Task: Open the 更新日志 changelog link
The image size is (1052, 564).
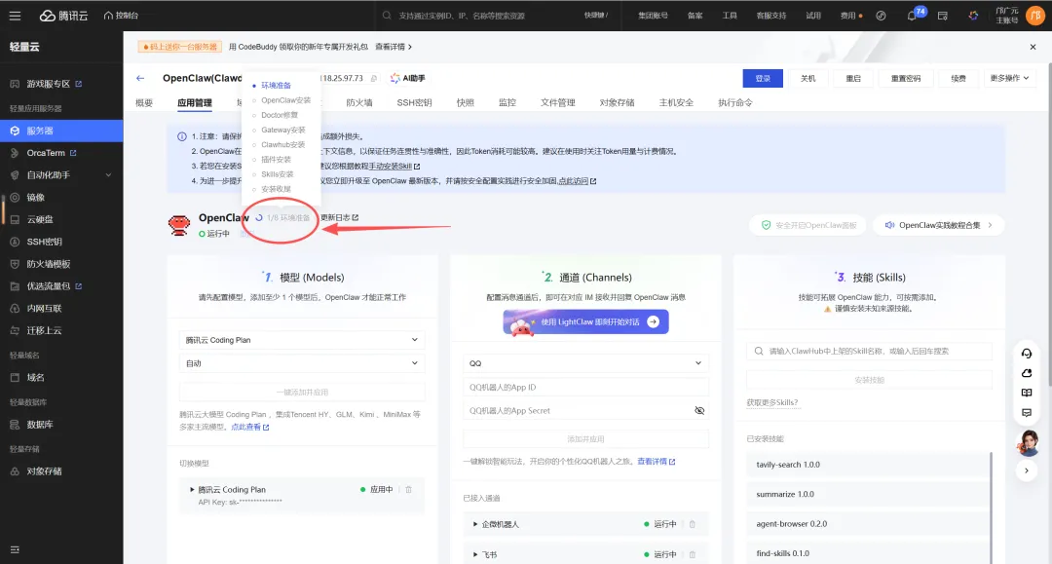Action: click(340, 217)
